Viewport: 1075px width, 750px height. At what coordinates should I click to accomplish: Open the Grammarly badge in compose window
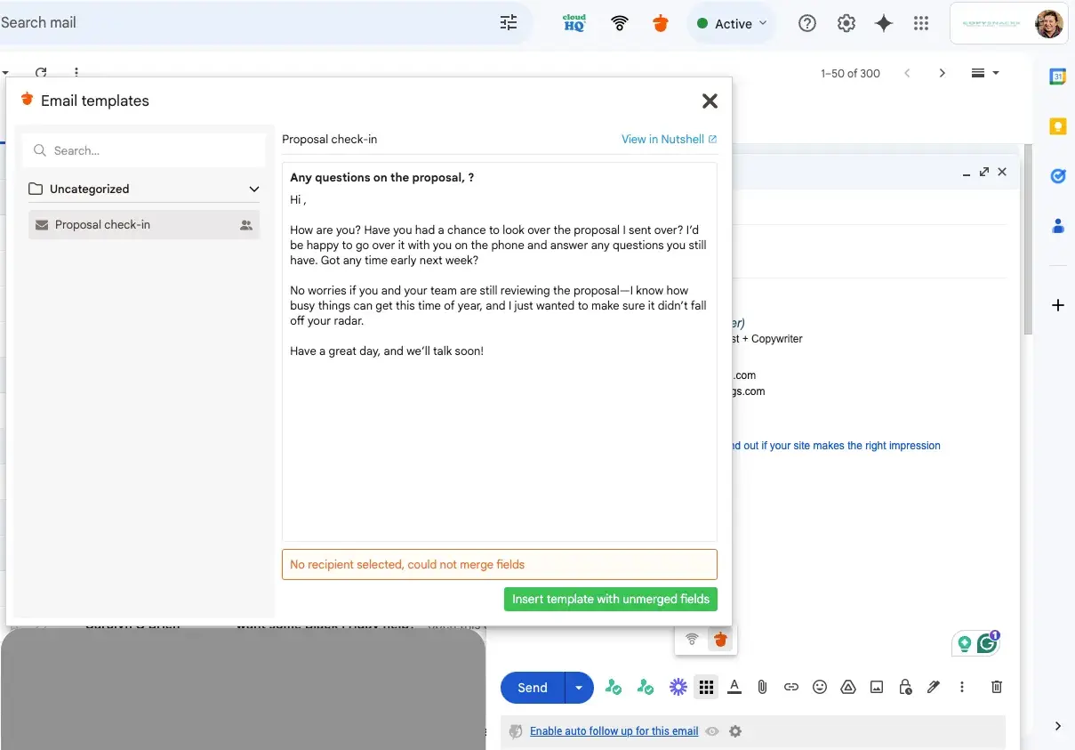pos(987,643)
